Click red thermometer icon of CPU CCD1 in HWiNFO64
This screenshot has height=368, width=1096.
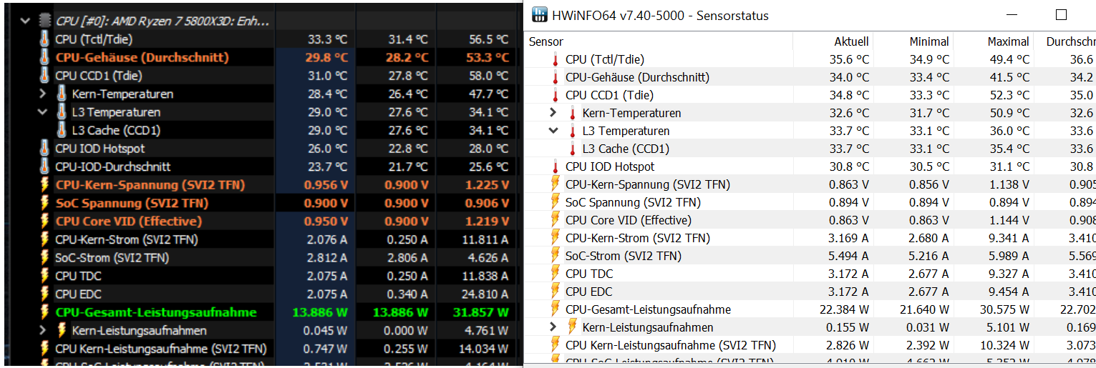[x=555, y=95]
